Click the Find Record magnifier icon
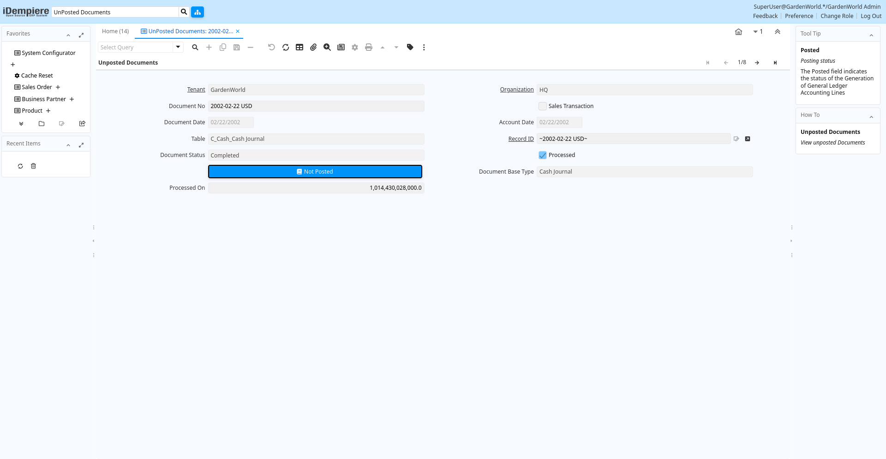886x459 pixels. [x=195, y=47]
